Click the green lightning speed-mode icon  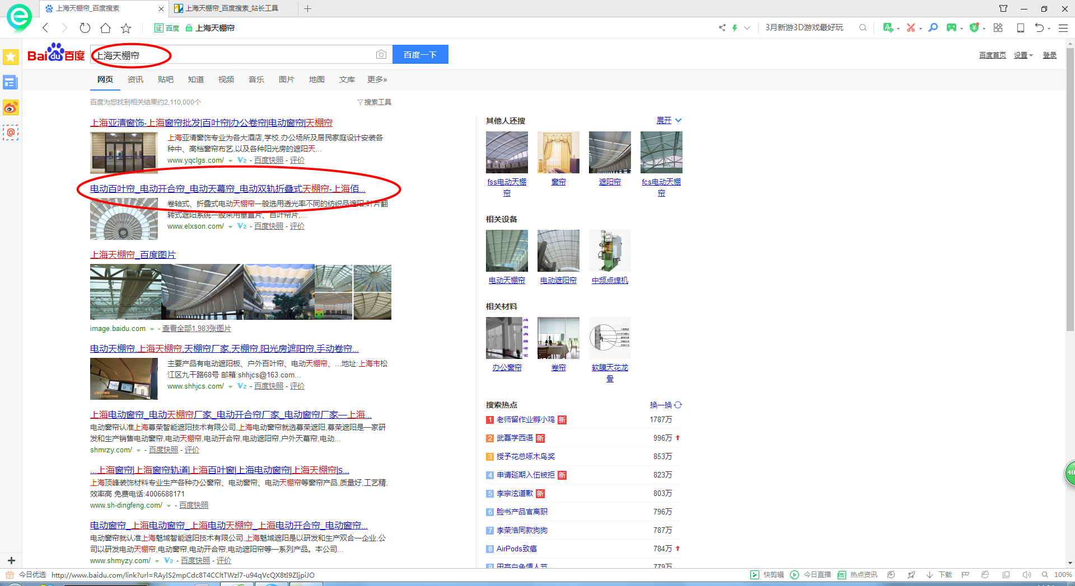tap(735, 27)
